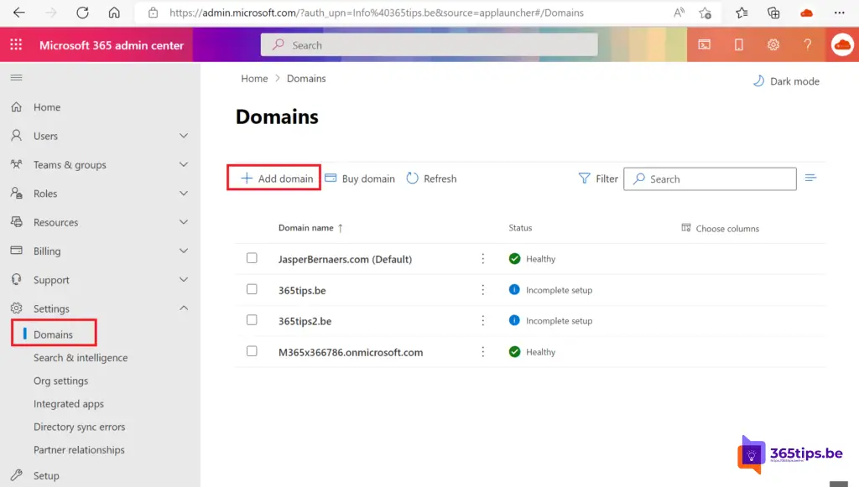This screenshot has height=487, width=859.
Task: Select the M365x366786.onmicrosoft.com checkbox
Action: [x=252, y=350]
